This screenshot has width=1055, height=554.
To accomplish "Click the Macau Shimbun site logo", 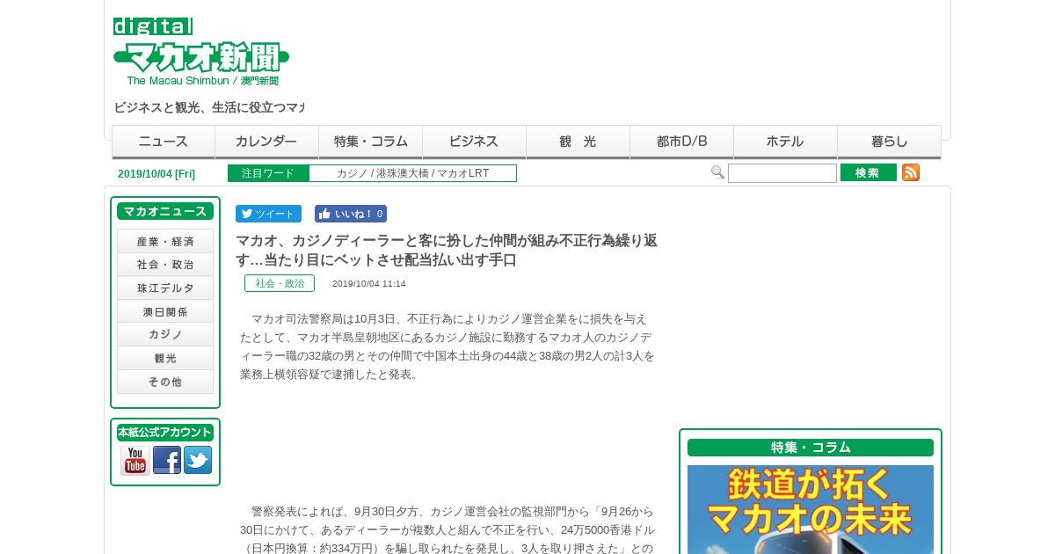I will (x=201, y=52).
